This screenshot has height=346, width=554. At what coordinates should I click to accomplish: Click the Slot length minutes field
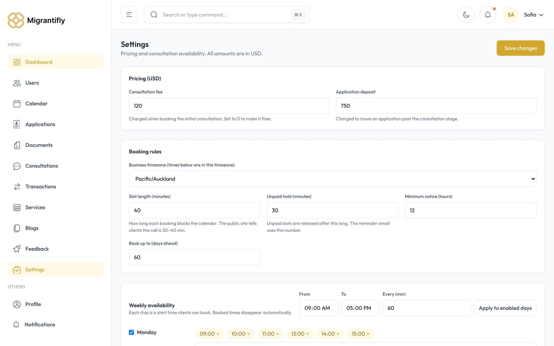[195, 210]
